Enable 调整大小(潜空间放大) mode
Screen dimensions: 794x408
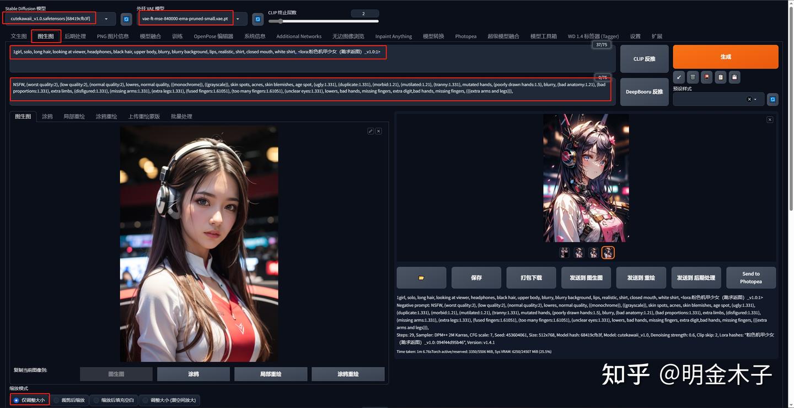[169, 400]
